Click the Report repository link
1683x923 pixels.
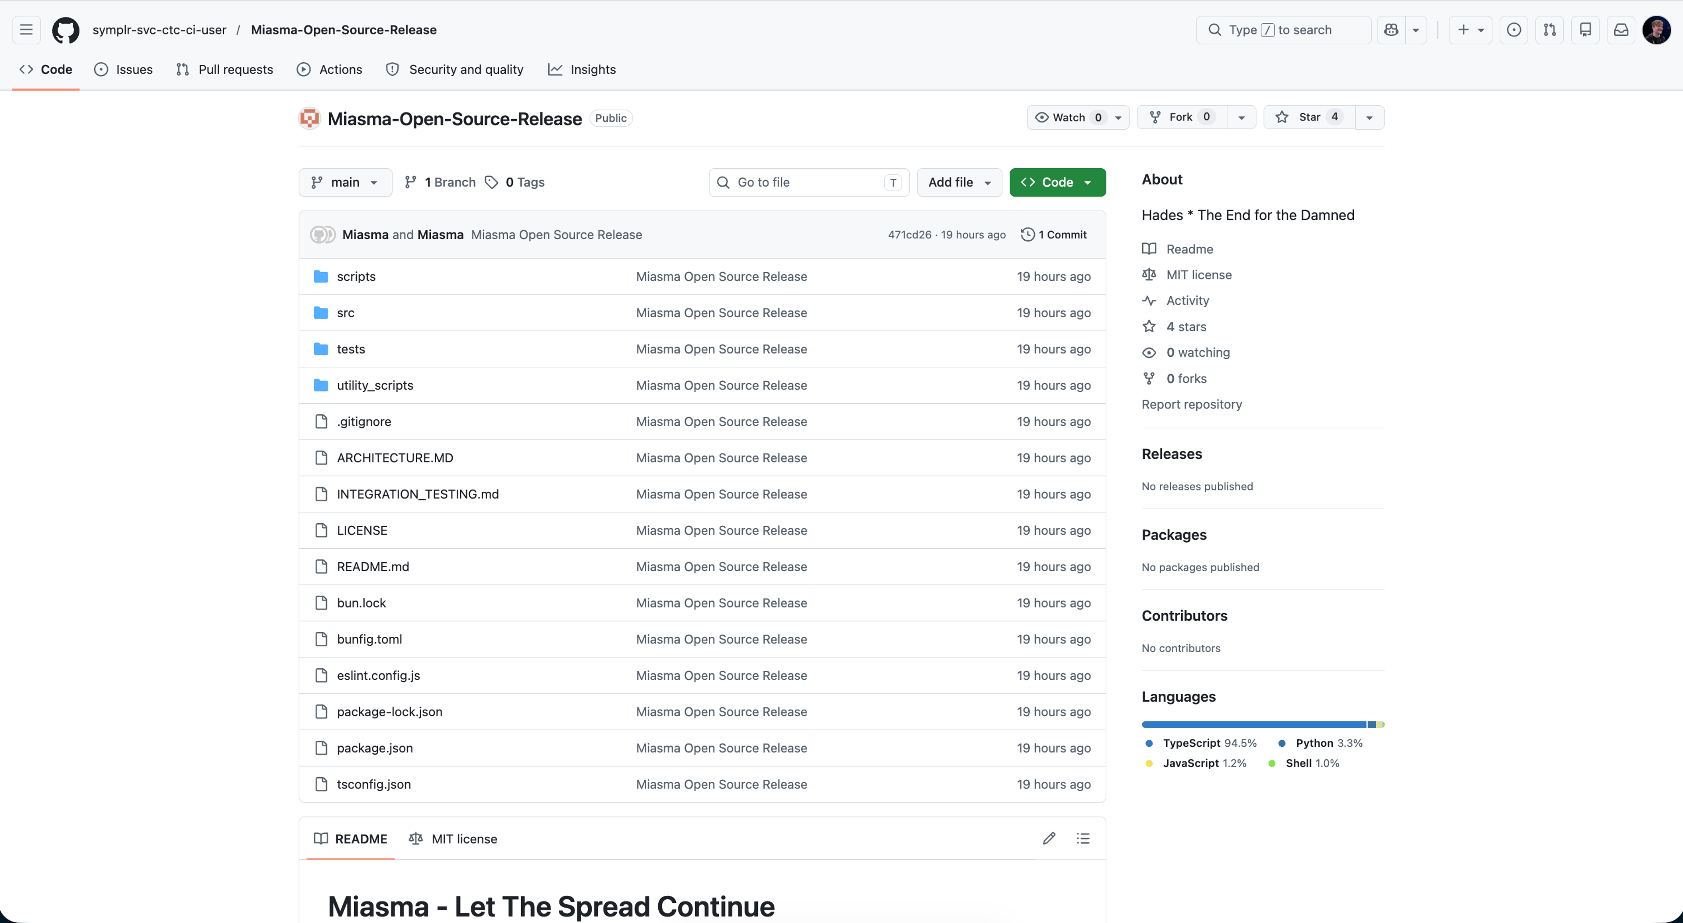1192,405
